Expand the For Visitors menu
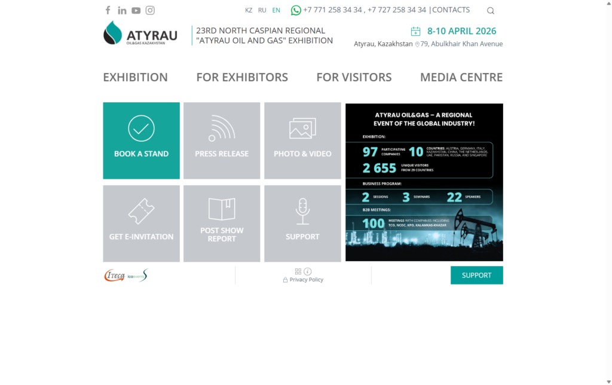Viewport: 612px width, 385px height. tap(354, 77)
